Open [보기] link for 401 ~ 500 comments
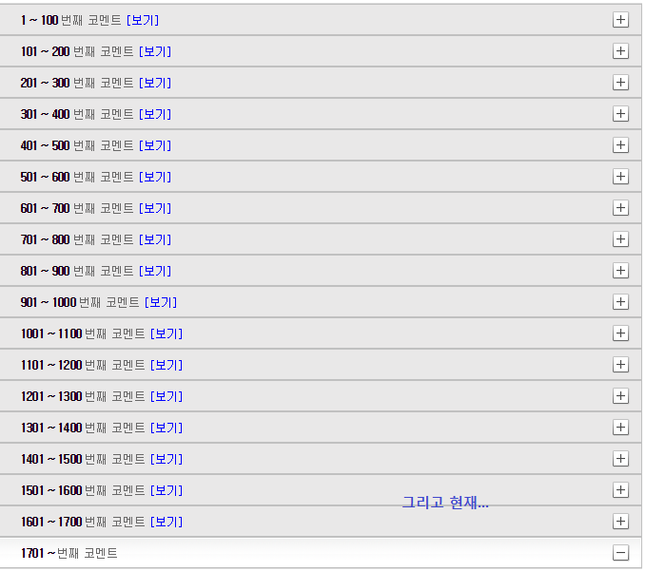This screenshot has height=571, width=646. point(155,145)
